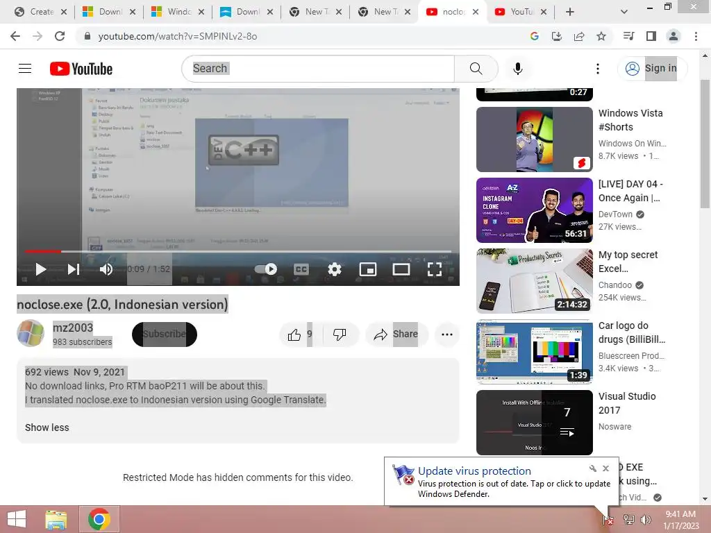The width and height of the screenshot is (711, 533).
Task: Toggle closed captions CC
Action: click(301, 269)
